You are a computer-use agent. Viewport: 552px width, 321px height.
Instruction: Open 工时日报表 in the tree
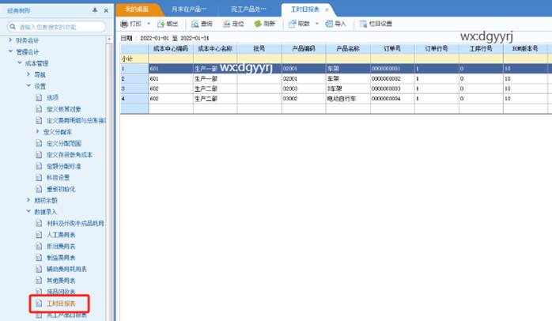point(61,304)
